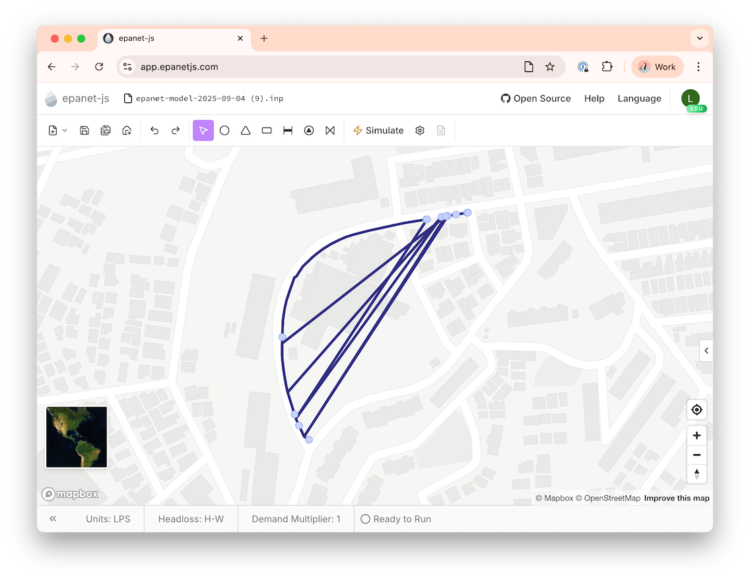Zoom out the map with minus

(697, 455)
